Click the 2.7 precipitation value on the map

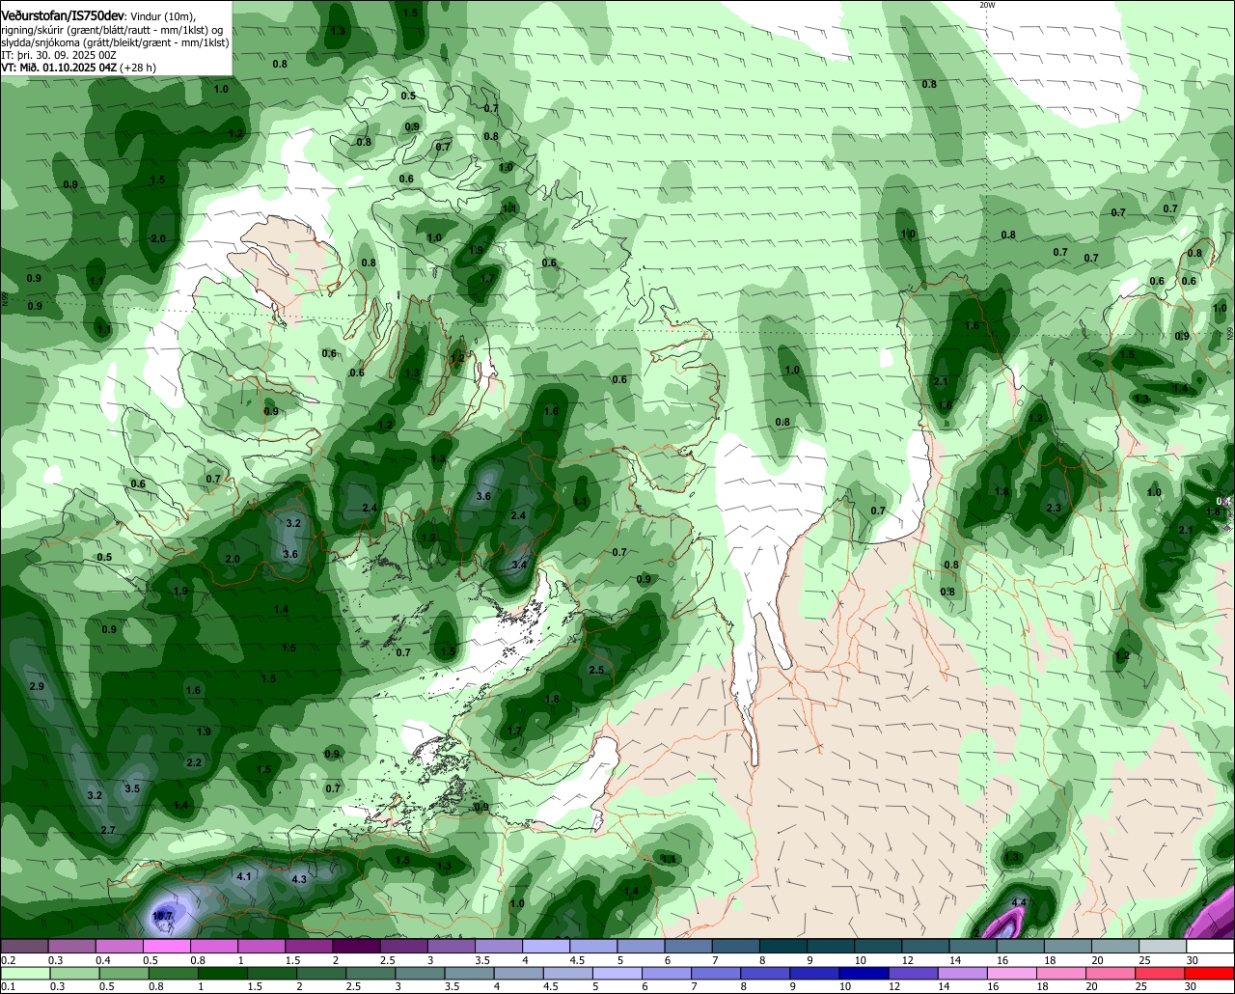click(108, 830)
